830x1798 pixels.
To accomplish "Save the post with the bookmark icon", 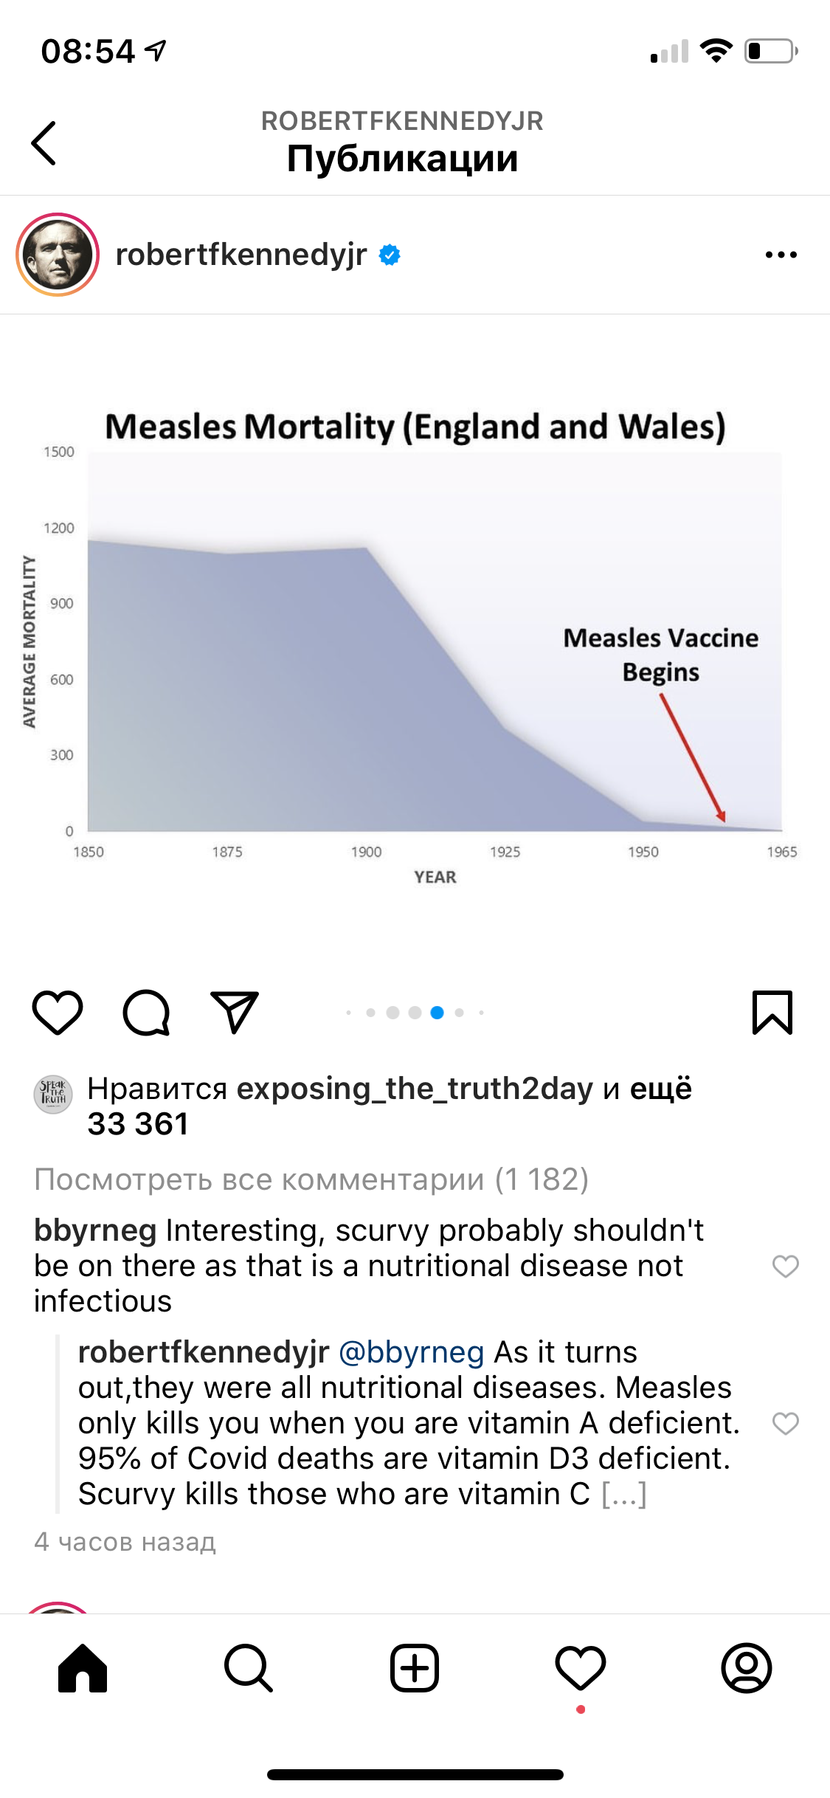I will tap(772, 1012).
